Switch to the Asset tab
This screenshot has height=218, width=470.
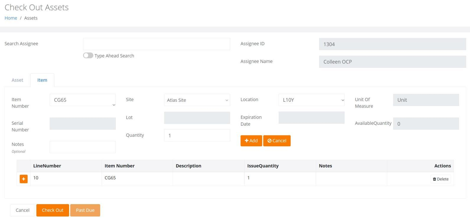[x=17, y=80]
